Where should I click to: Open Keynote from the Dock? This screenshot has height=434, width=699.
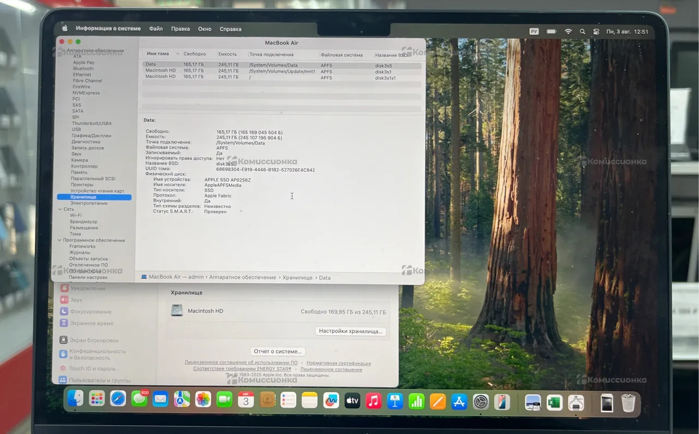click(x=395, y=402)
